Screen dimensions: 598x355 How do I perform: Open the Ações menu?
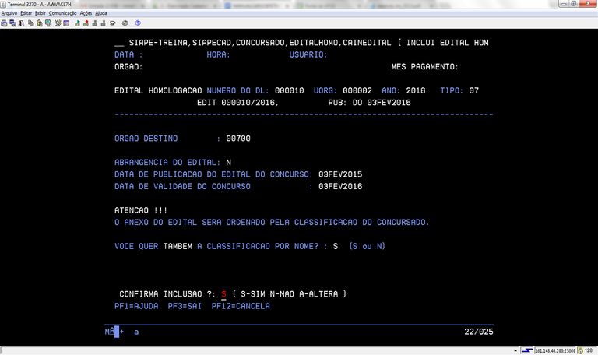point(86,13)
